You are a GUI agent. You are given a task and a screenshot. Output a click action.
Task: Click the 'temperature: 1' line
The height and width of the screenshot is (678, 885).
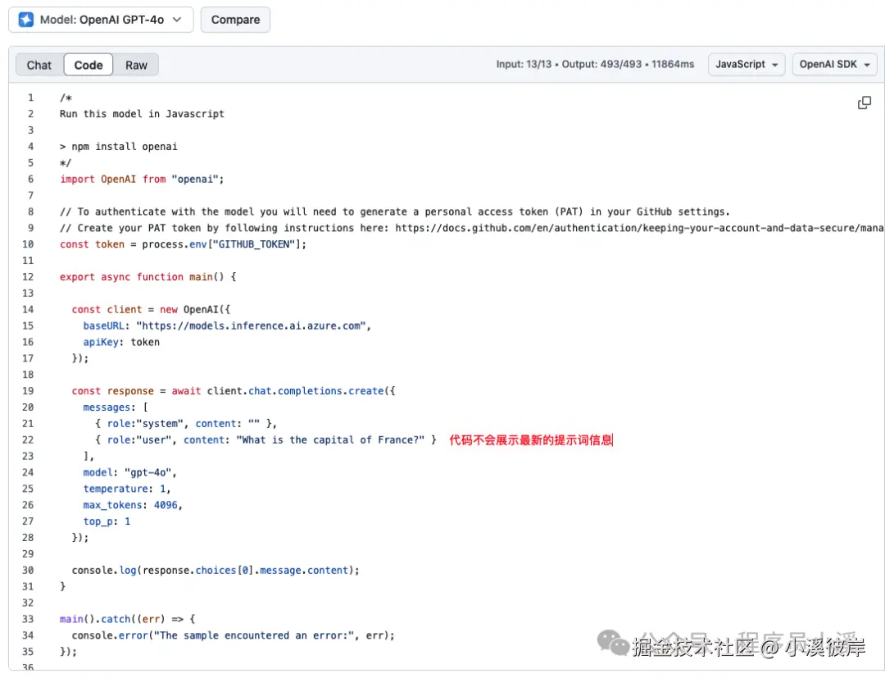pos(127,489)
